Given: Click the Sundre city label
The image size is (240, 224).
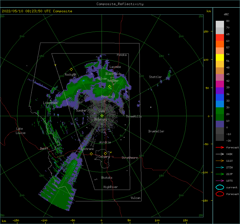Looking at the screenshot, I should pyautogui.click(x=81, y=110).
